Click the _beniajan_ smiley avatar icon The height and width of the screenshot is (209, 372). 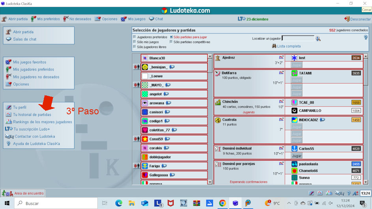(x=145, y=67)
